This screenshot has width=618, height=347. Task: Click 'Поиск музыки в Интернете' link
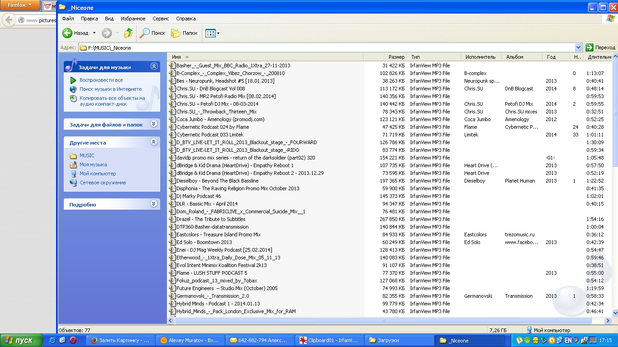tap(110, 89)
